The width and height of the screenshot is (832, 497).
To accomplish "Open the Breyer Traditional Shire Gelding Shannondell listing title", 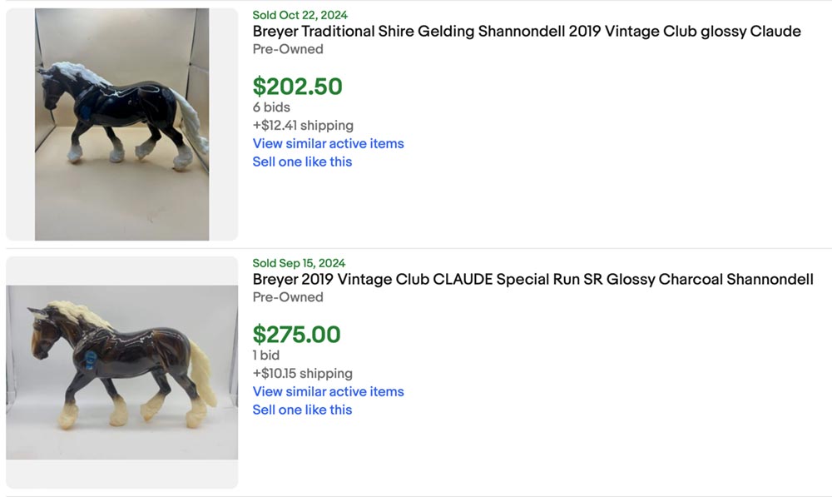I will [527, 32].
